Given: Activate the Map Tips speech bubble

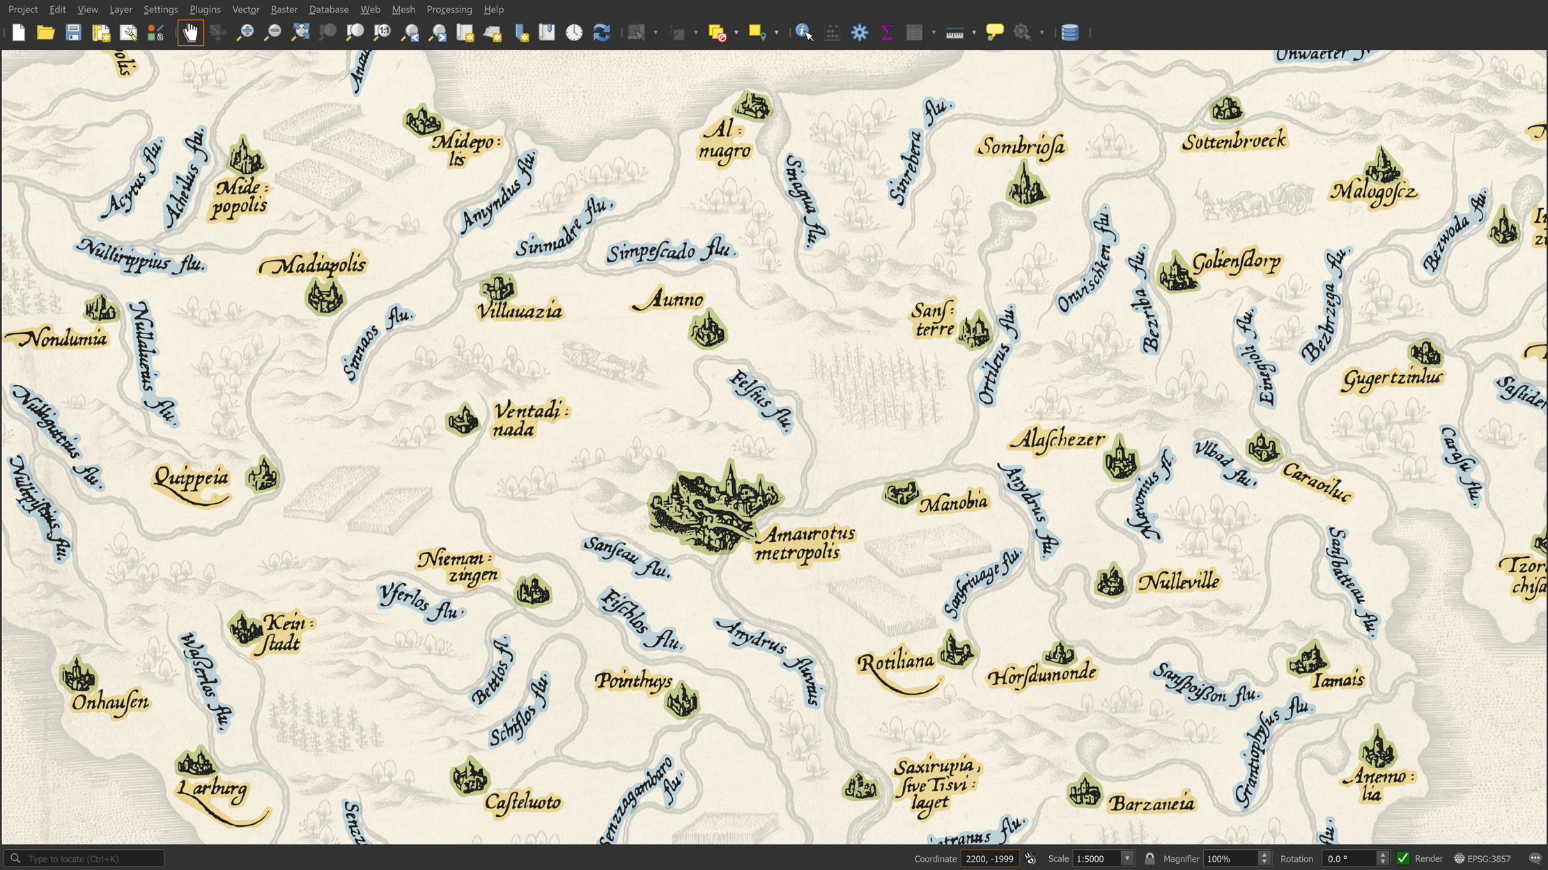Looking at the screenshot, I should [995, 33].
